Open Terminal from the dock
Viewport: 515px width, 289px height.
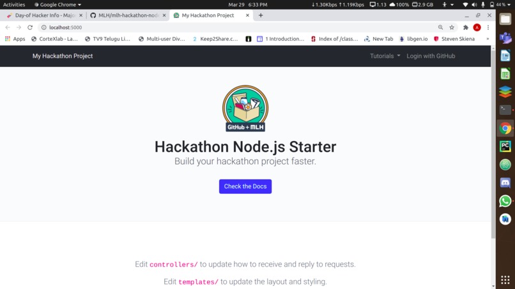tap(505, 110)
